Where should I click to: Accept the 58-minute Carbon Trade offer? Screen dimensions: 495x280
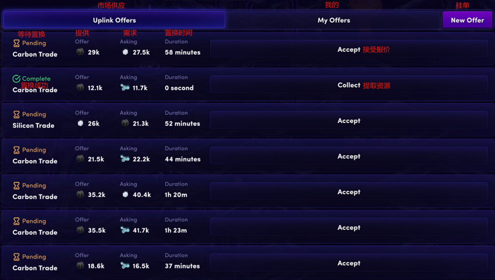(x=349, y=49)
